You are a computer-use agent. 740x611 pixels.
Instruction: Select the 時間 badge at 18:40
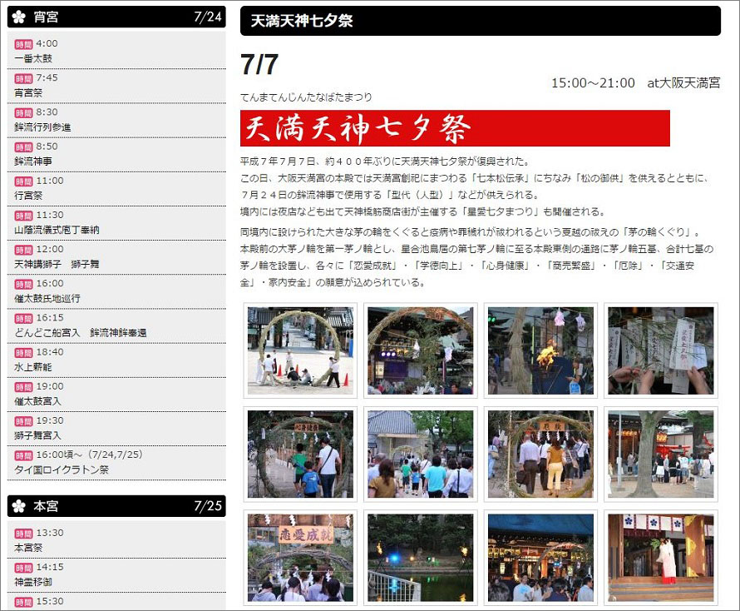tap(23, 352)
